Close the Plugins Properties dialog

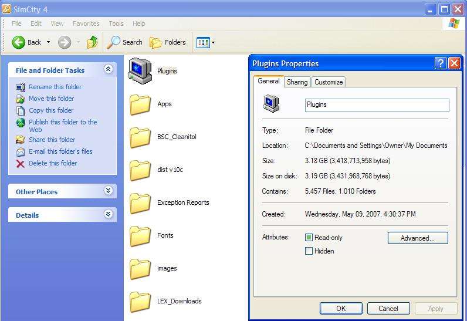pos(455,63)
